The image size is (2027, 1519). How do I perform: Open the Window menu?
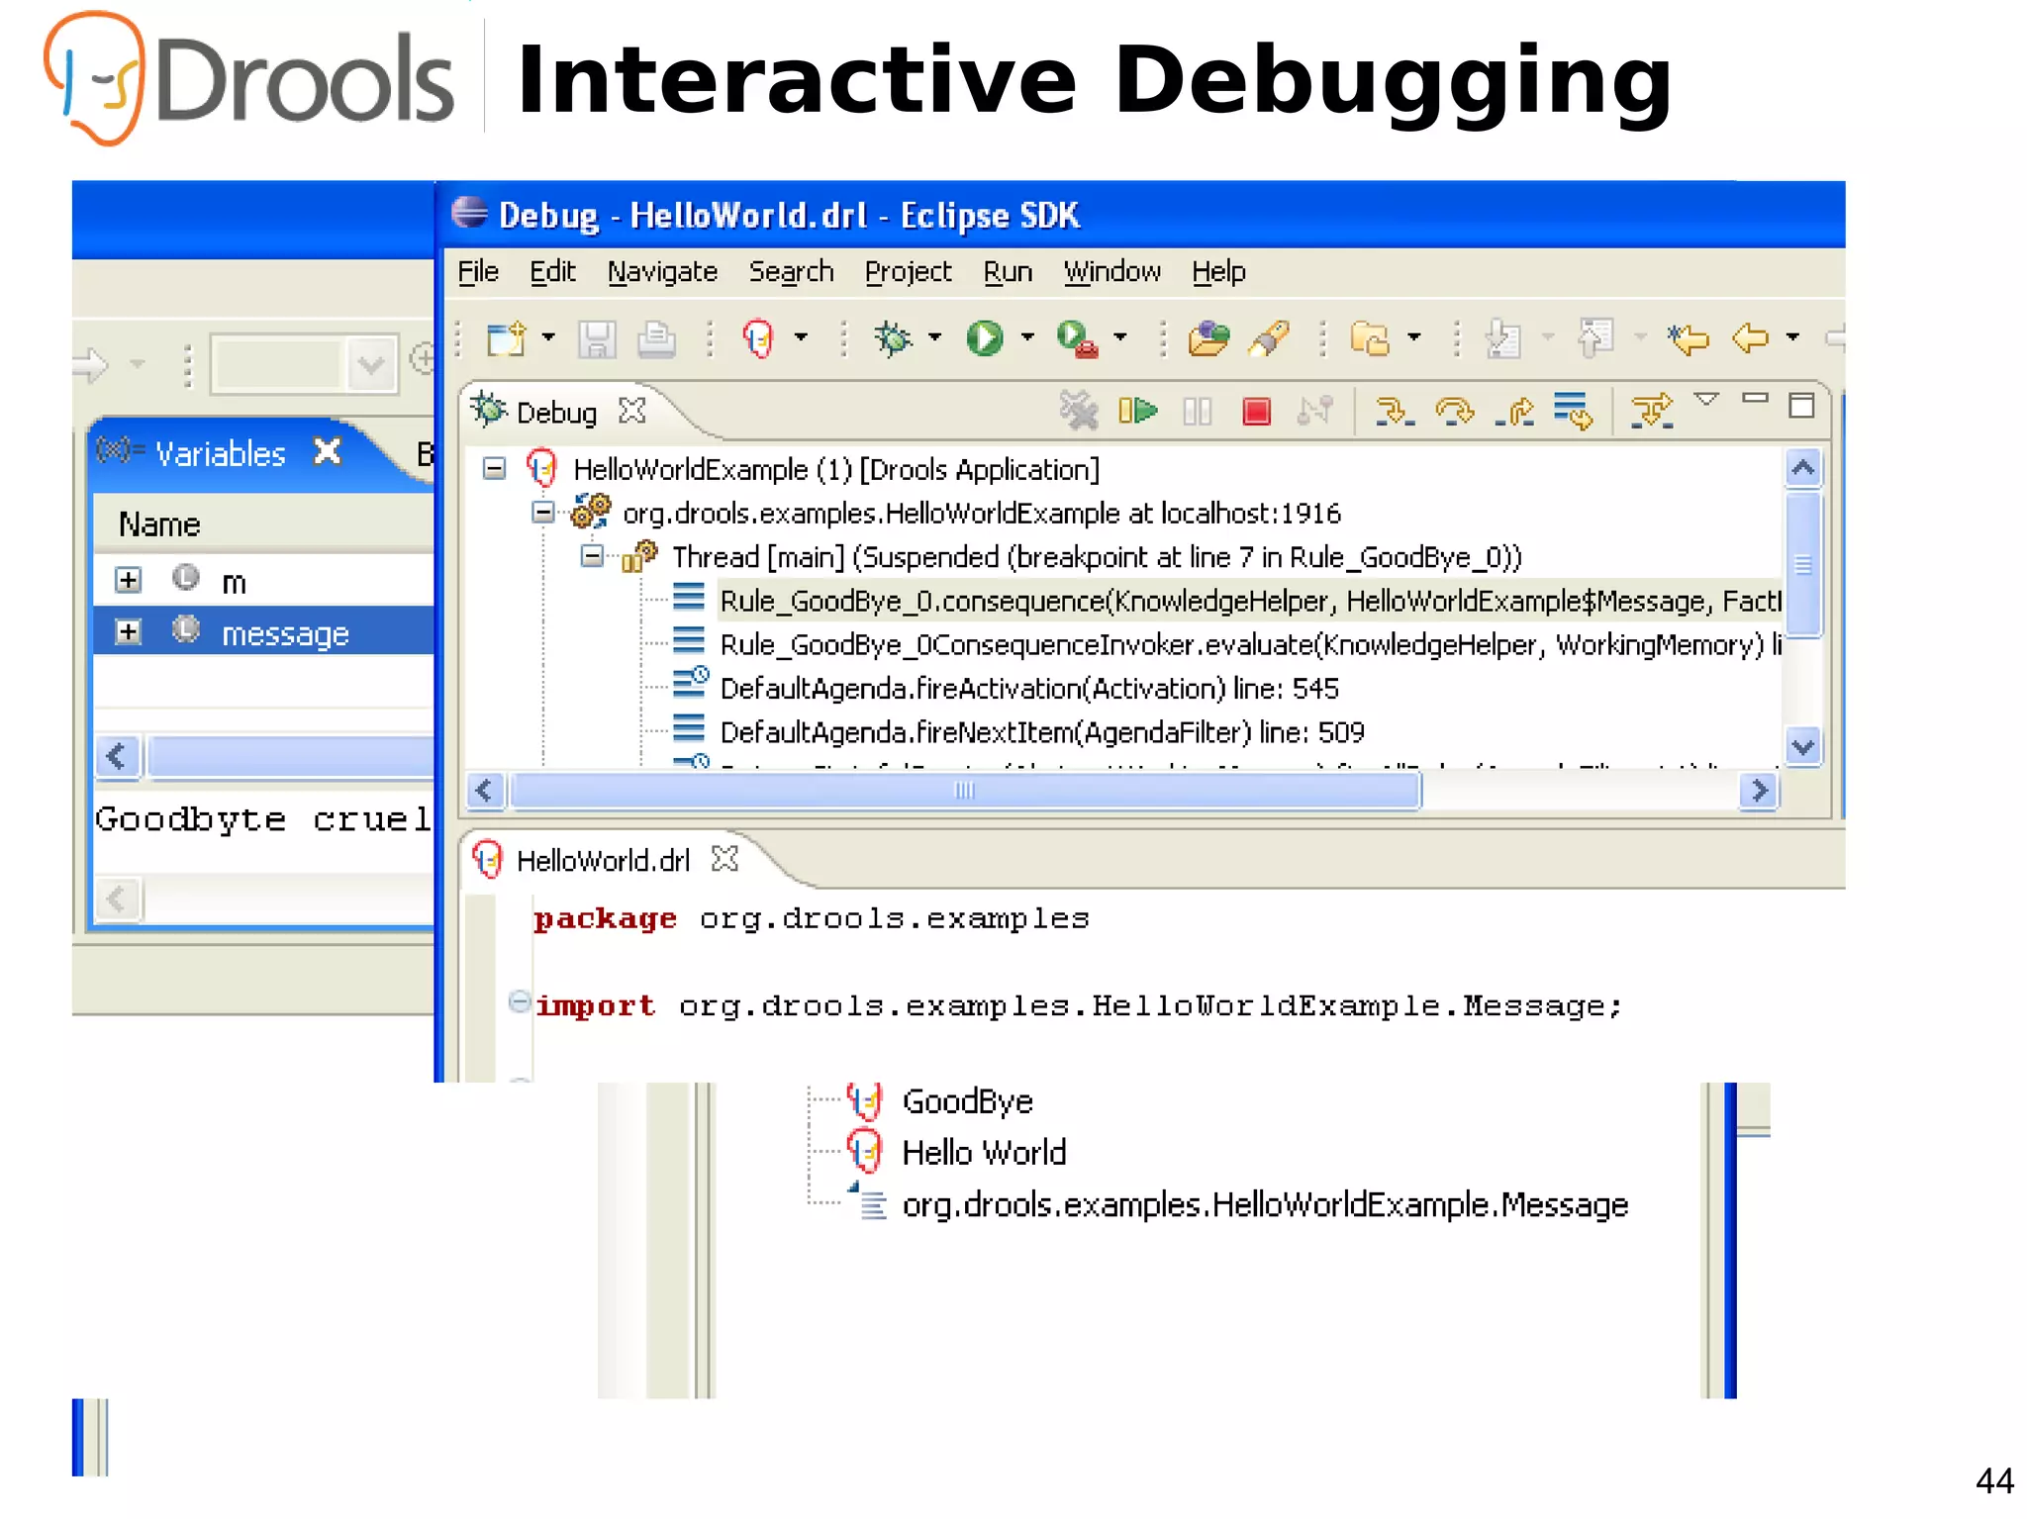coord(1111,271)
